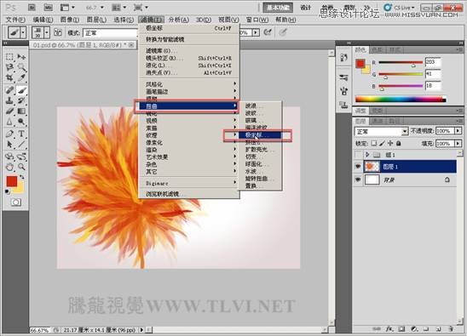Open Mini Bridge from Mb icon
This screenshot has height=336, width=467.
click(48, 8)
